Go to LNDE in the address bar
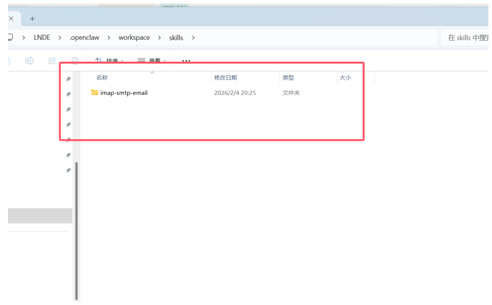The width and height of the screenshot is (492, 305). (42, 37)
